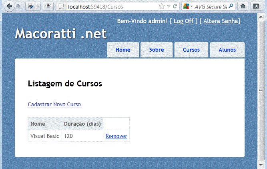Open the dropdown arrow beside the print icon
The height and width of the screenshot is (169, 267).
(38, 6)
